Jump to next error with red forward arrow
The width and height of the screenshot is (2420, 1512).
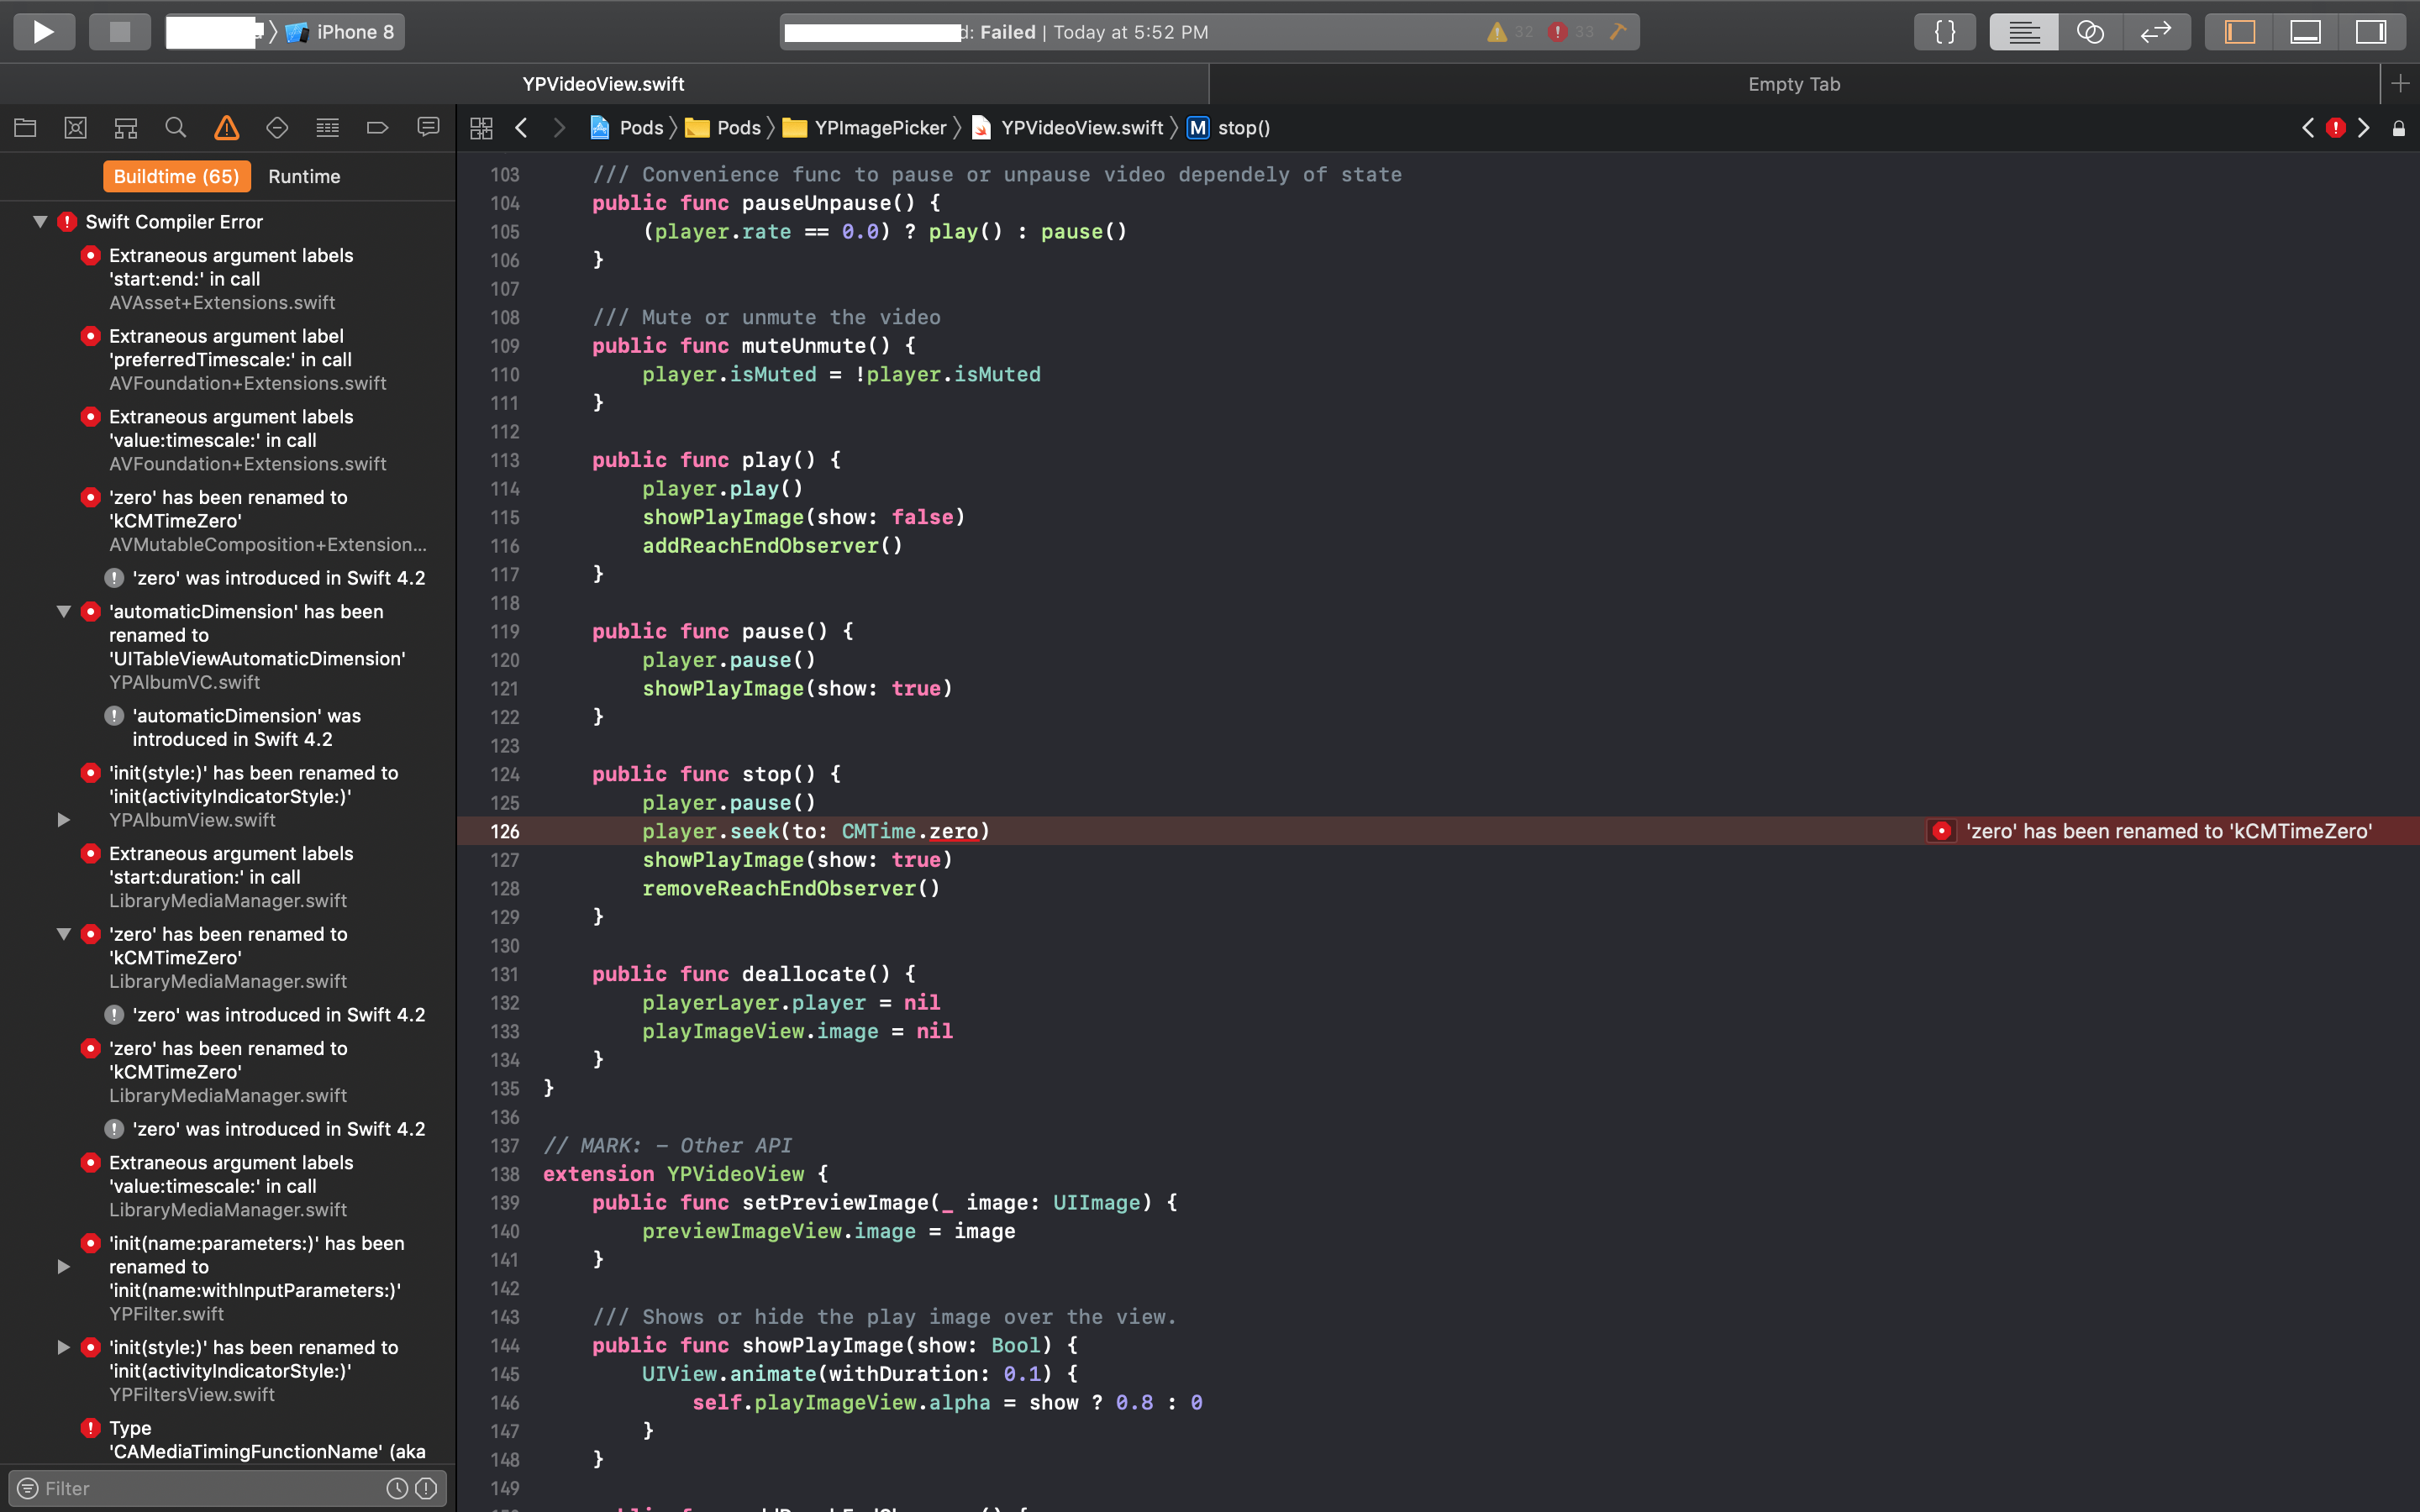pos(2363,128)
